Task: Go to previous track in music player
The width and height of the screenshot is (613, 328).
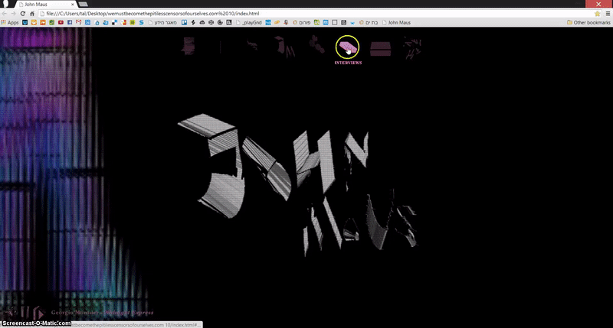Action: point(10,313)
